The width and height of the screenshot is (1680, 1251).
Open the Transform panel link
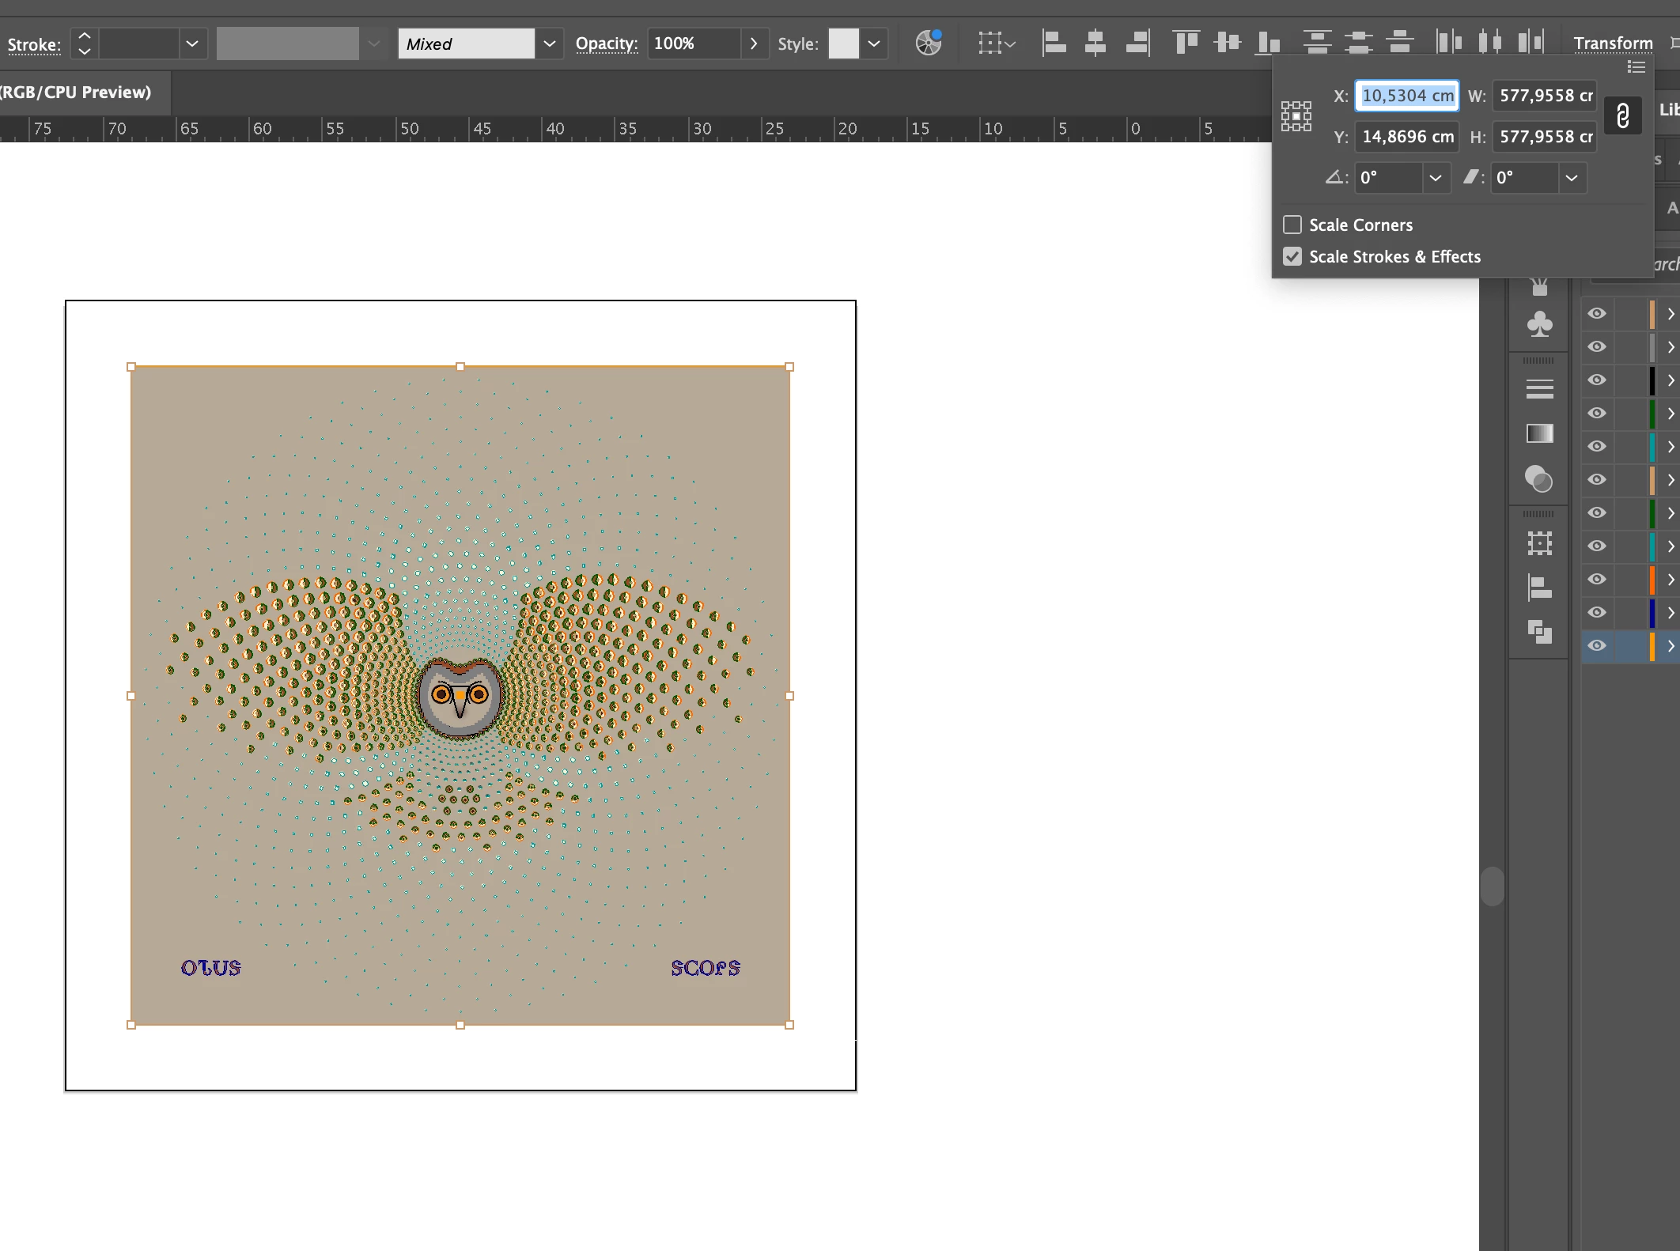(1612, 43)
